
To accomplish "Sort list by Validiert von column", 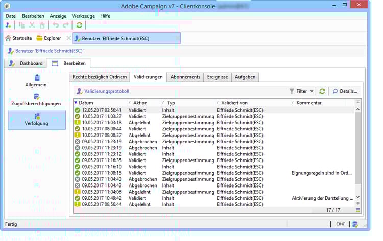I will pos(234,103).
